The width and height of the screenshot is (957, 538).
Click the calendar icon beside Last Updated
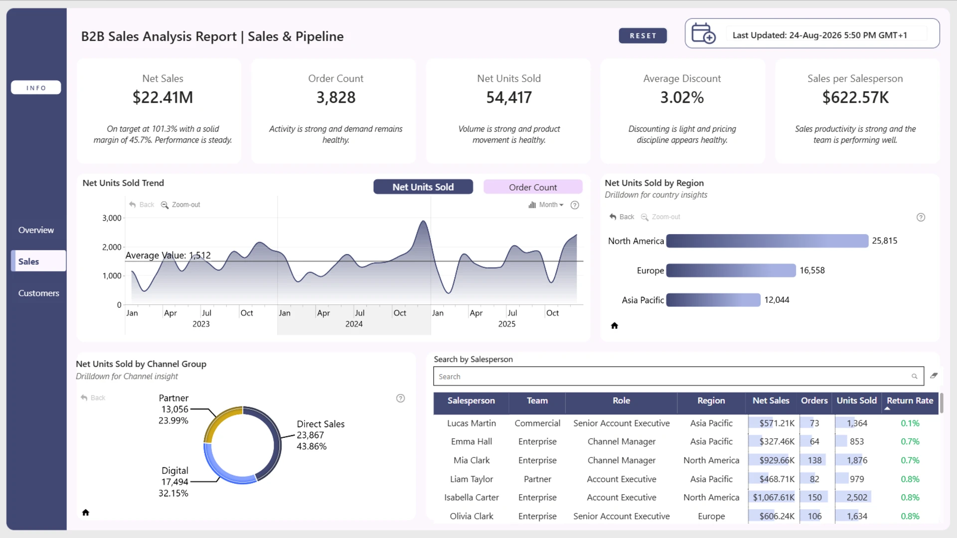[703, 34]
